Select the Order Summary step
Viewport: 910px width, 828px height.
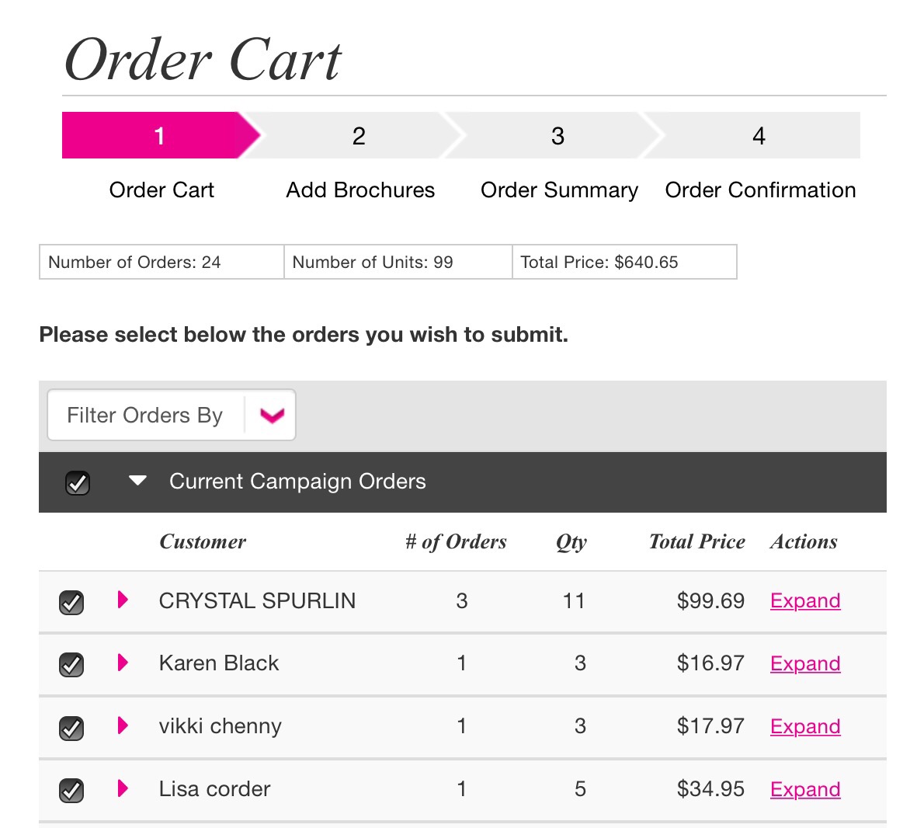tap(558, 135)
